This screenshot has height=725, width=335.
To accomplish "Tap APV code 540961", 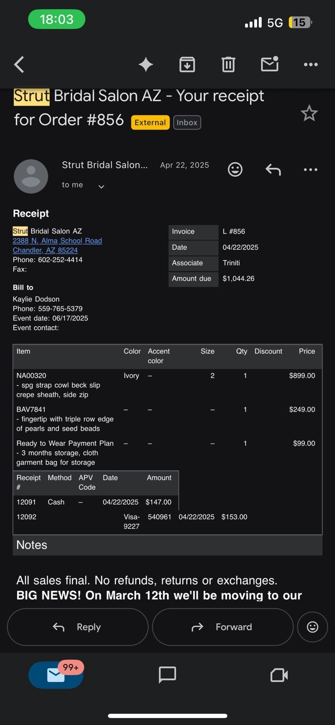I will (x=160, y=517).
